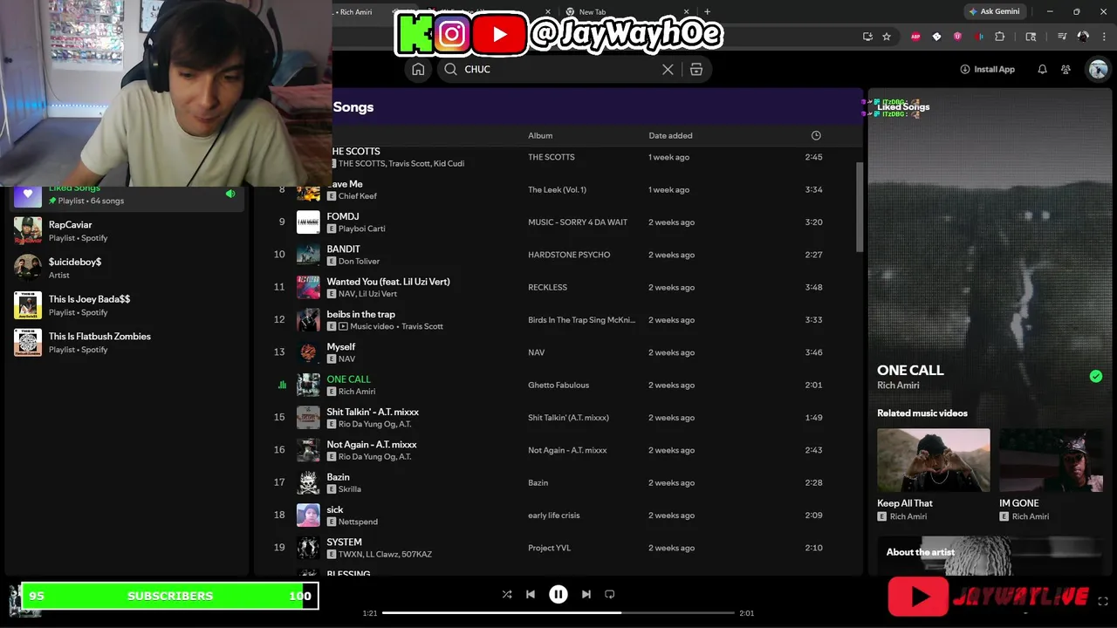Image resolution: width=1117 pixels, height=628 pixels.
Task: Toggle repeat mode
Action: click(610, 594)
